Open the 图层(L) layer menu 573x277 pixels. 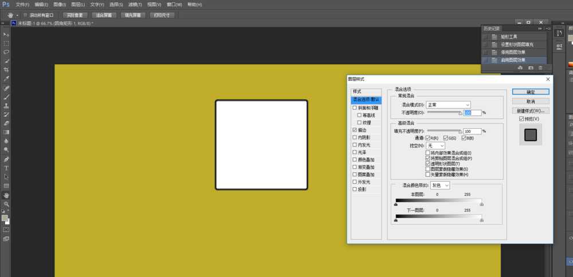pos(79,5)
